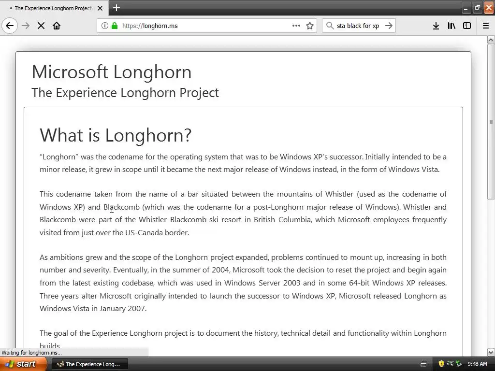This screenshot has width=495, height=371.
Task: Close The Experience Longhorn Project tab
Action: pos(100,8)
